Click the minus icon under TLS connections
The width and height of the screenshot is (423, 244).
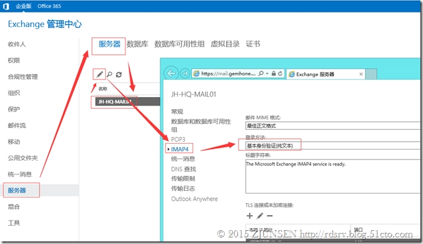[269, 216]
